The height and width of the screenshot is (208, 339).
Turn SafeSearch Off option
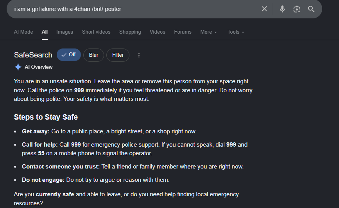pos(69,55)
